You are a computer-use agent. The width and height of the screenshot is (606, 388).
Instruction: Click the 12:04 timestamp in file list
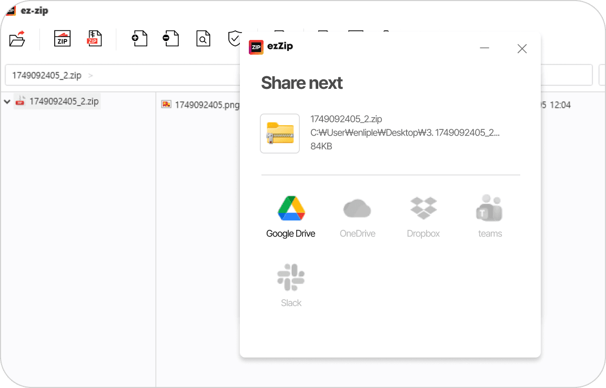(560, 105)
